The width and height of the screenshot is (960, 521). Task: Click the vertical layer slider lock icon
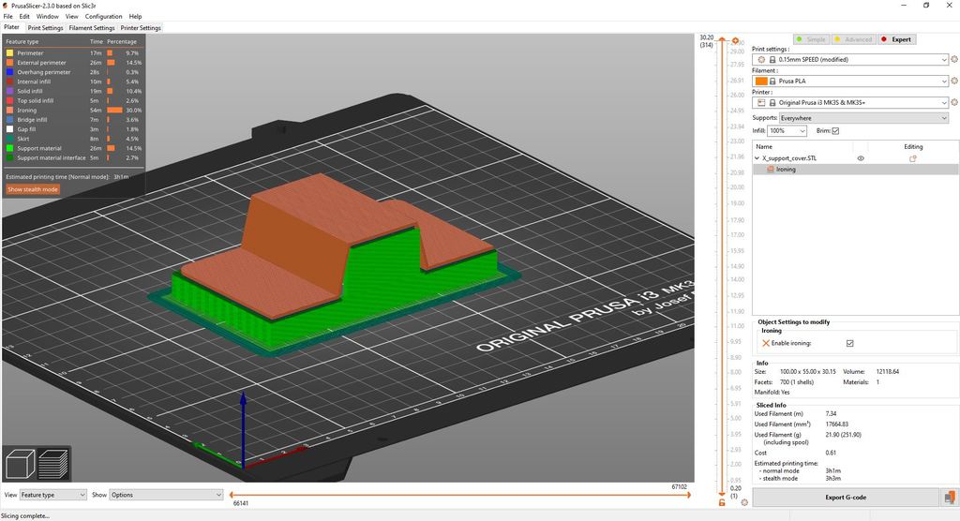tap(721, 502)
